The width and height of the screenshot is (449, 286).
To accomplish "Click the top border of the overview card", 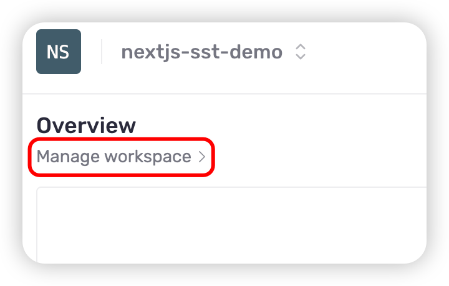I will coord(231,187).
